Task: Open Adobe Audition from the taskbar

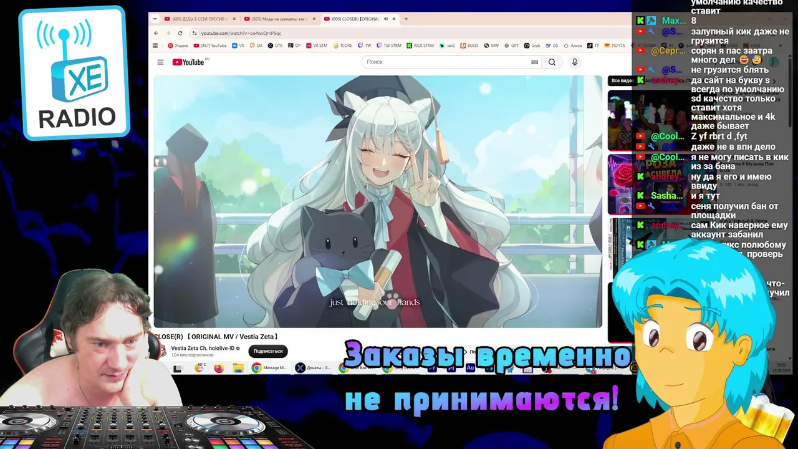Action: (471, 369)
